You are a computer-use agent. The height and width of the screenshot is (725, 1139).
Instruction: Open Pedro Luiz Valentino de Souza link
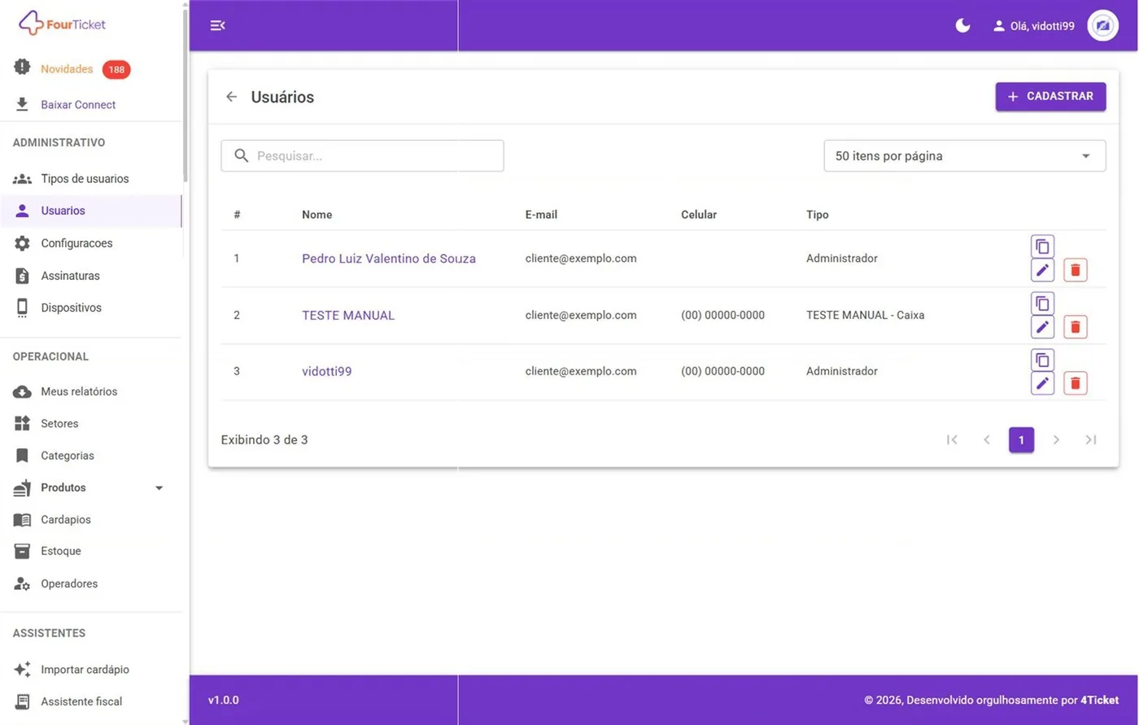pos(389,259)
